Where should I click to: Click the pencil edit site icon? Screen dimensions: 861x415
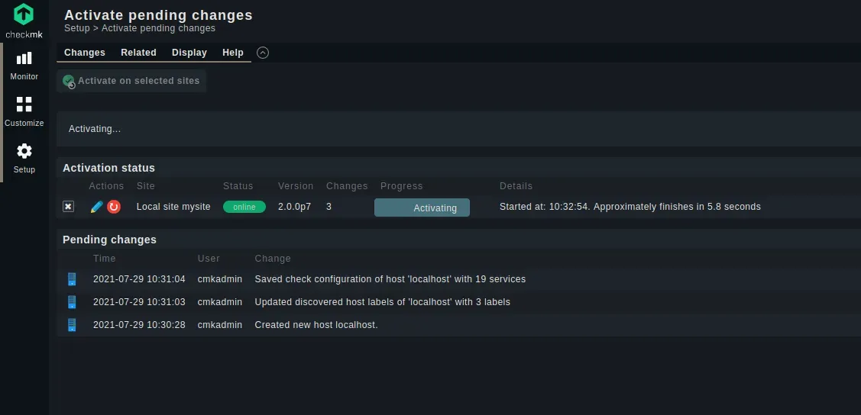(96, 207)
